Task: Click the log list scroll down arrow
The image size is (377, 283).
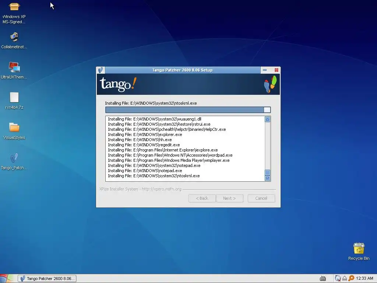Action: pyautogui.click(x=267, y=178)
